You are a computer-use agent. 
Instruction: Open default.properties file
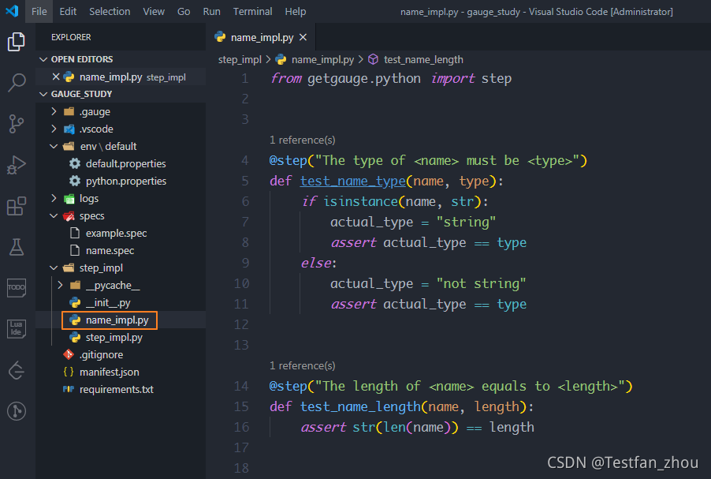(125, 163)
